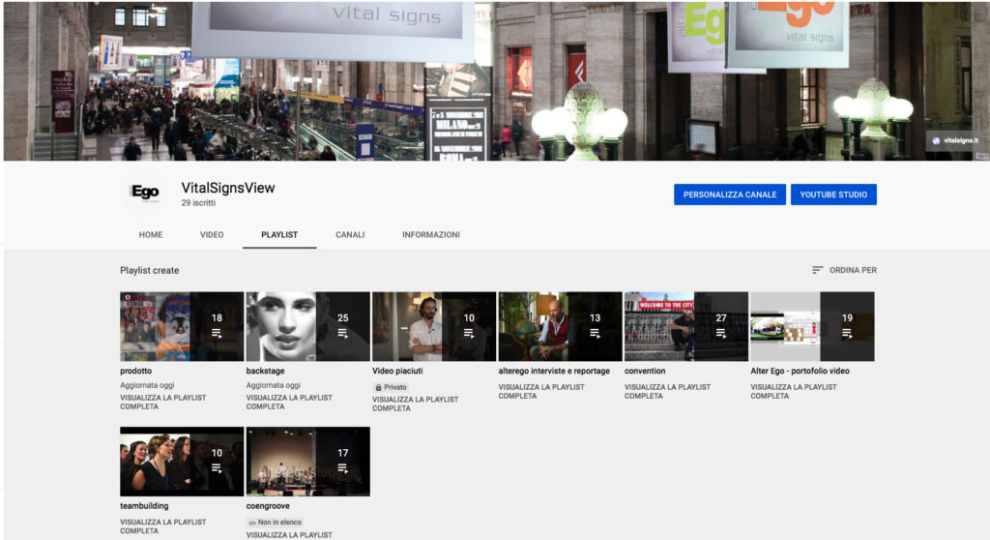The width and height of the screenshot is (990, 540).
Task: Click the Privato label under Video piaciuti
Action: pyautogui.click(x=395, y=387)
